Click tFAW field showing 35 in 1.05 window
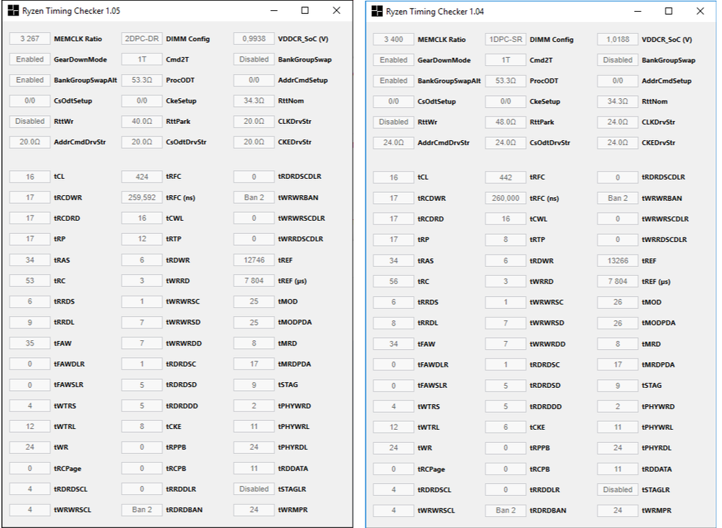Screen dimensions: 722x528 [x=30, y=343]
